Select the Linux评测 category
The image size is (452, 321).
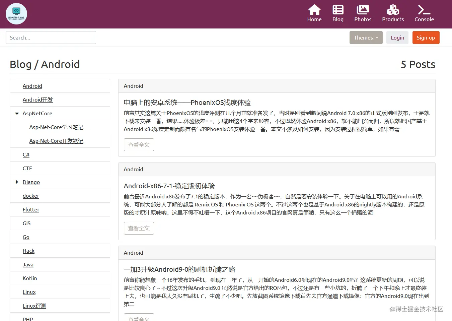coord(34,306)
